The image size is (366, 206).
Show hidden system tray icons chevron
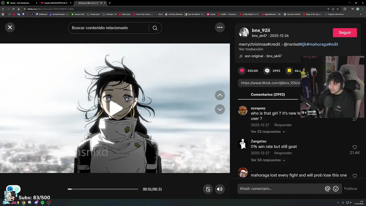[x=338, y=203]
